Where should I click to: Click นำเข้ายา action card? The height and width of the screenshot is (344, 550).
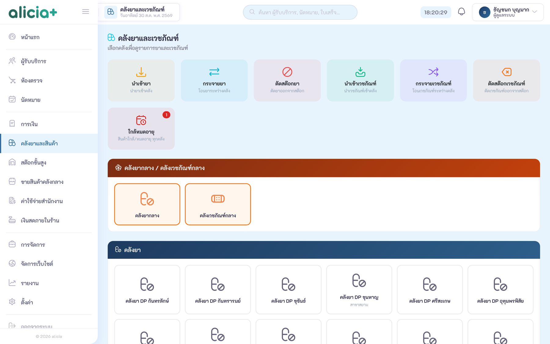(141, 80)
